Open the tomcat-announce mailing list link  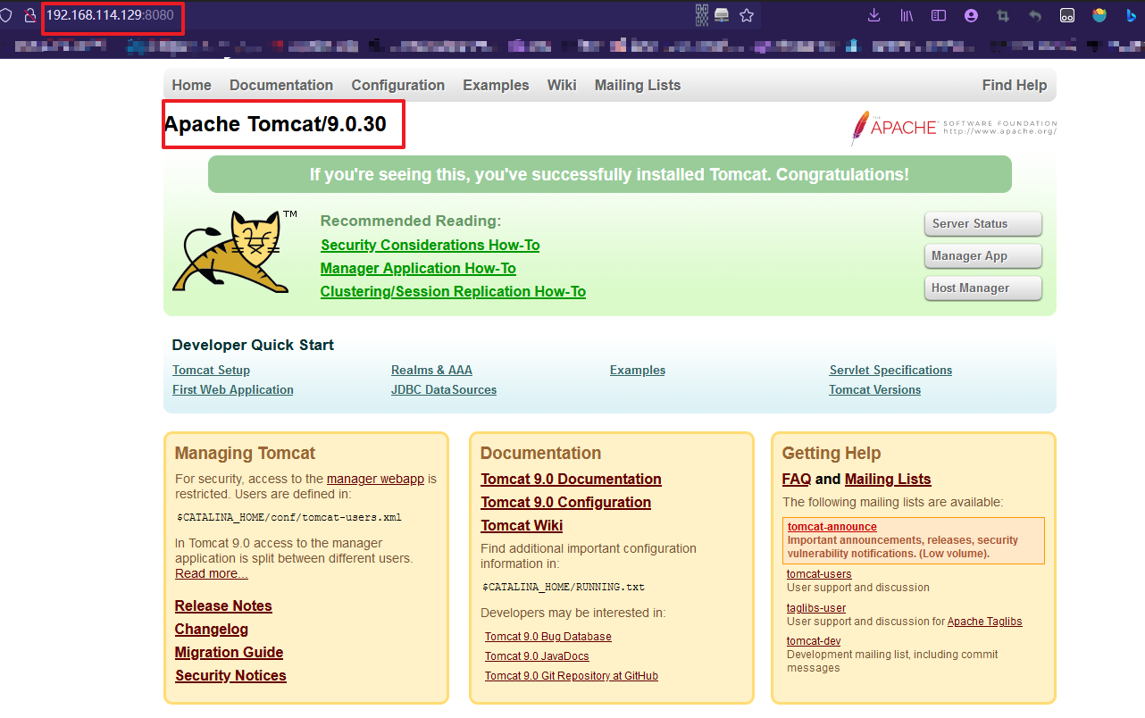click(832, 527)
